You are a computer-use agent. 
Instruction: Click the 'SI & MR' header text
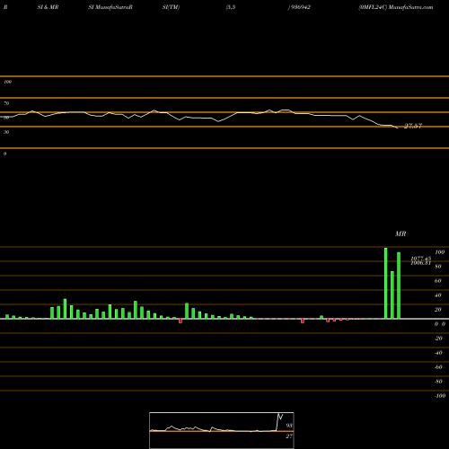(x=48, y=7)
